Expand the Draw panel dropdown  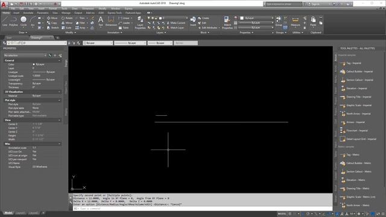[x=23, y=33]
